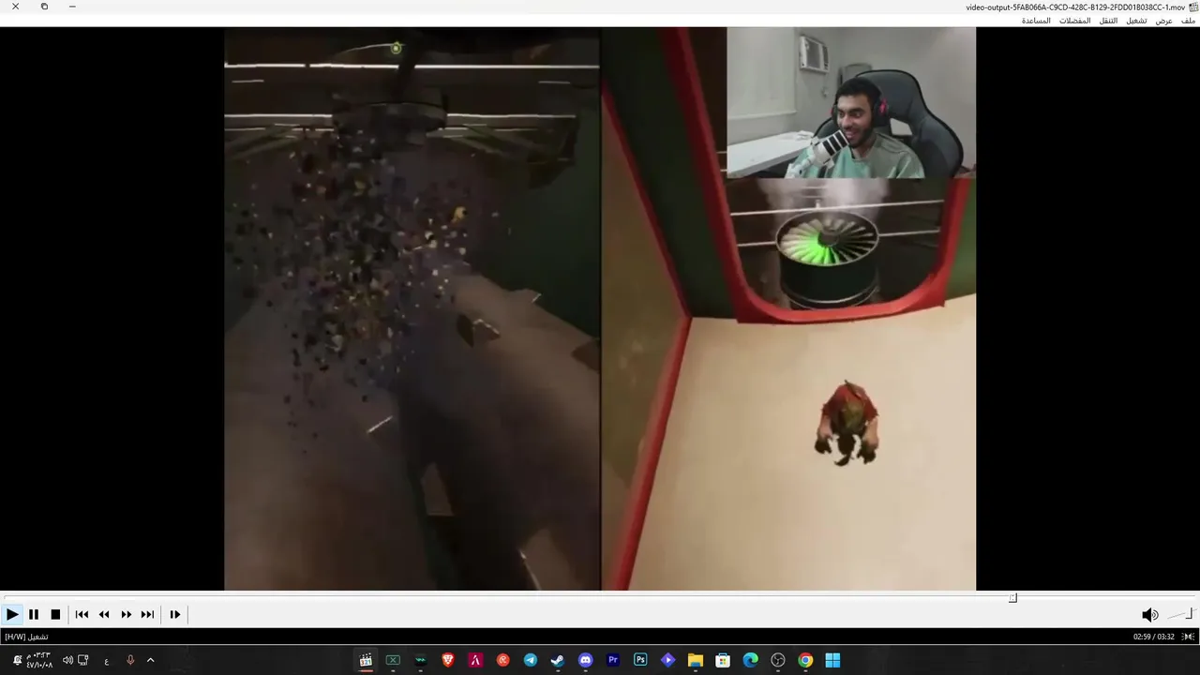Click the seek bar position handle
This screenshot has height=675, width=1200.
pyautogui.click(x=1012, y=598)
